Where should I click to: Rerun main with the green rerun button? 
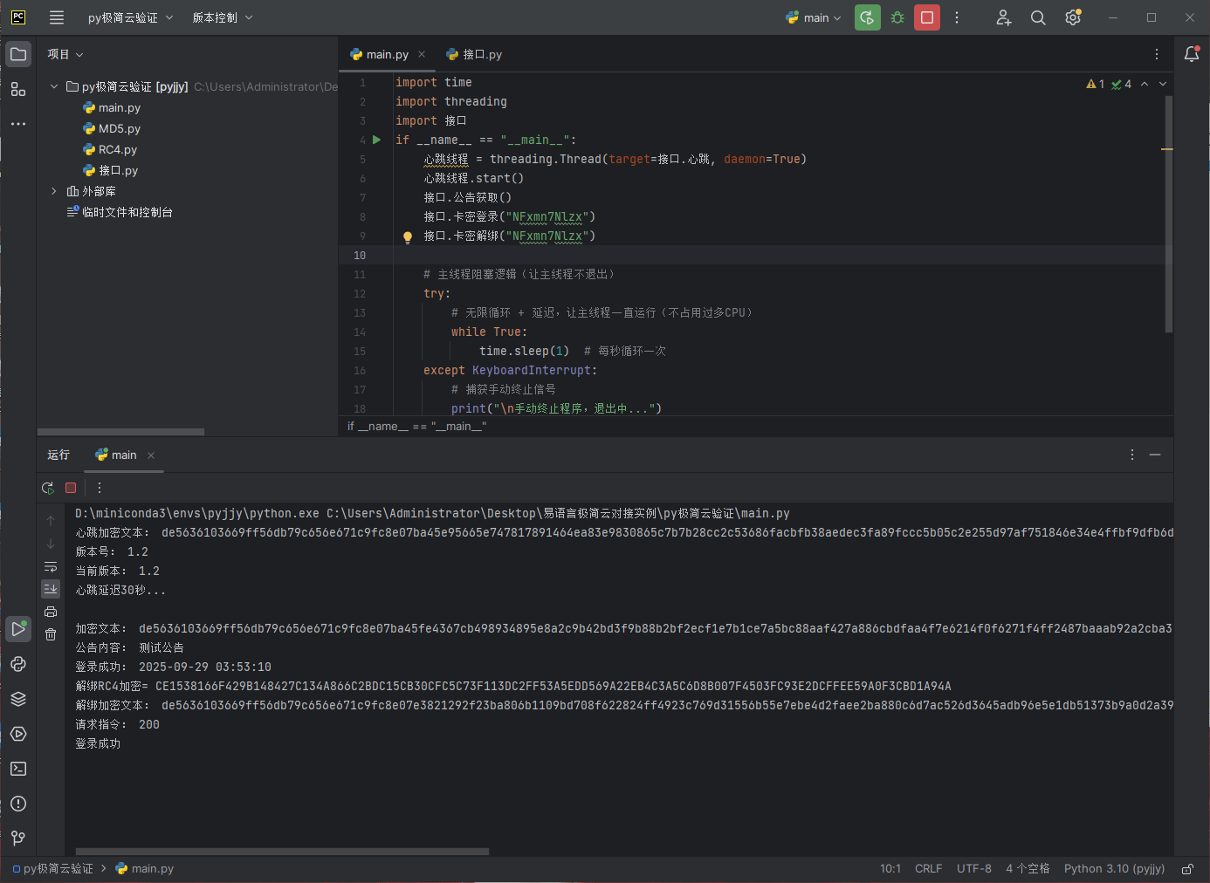tap(867, 17)
